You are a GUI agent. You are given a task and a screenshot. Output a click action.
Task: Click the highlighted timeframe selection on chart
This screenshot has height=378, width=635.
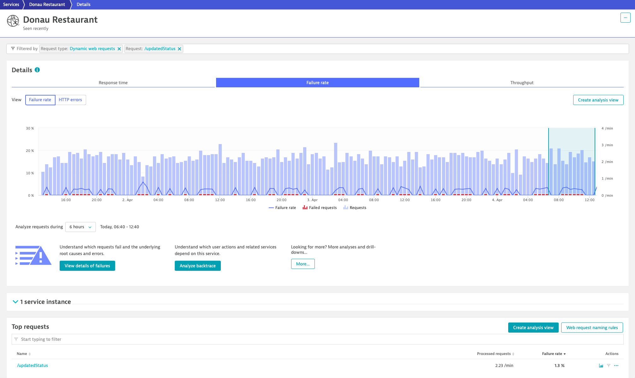click(572, 161)
